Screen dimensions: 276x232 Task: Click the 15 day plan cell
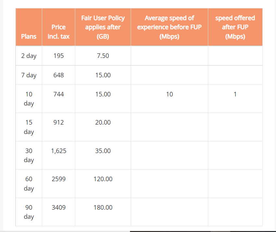29,127
